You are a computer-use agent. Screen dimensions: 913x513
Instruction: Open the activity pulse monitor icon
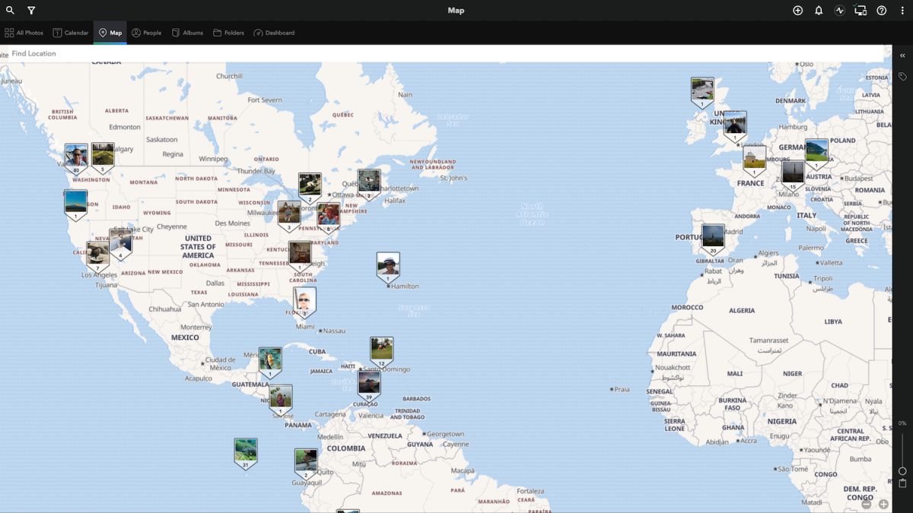point(839,11)
